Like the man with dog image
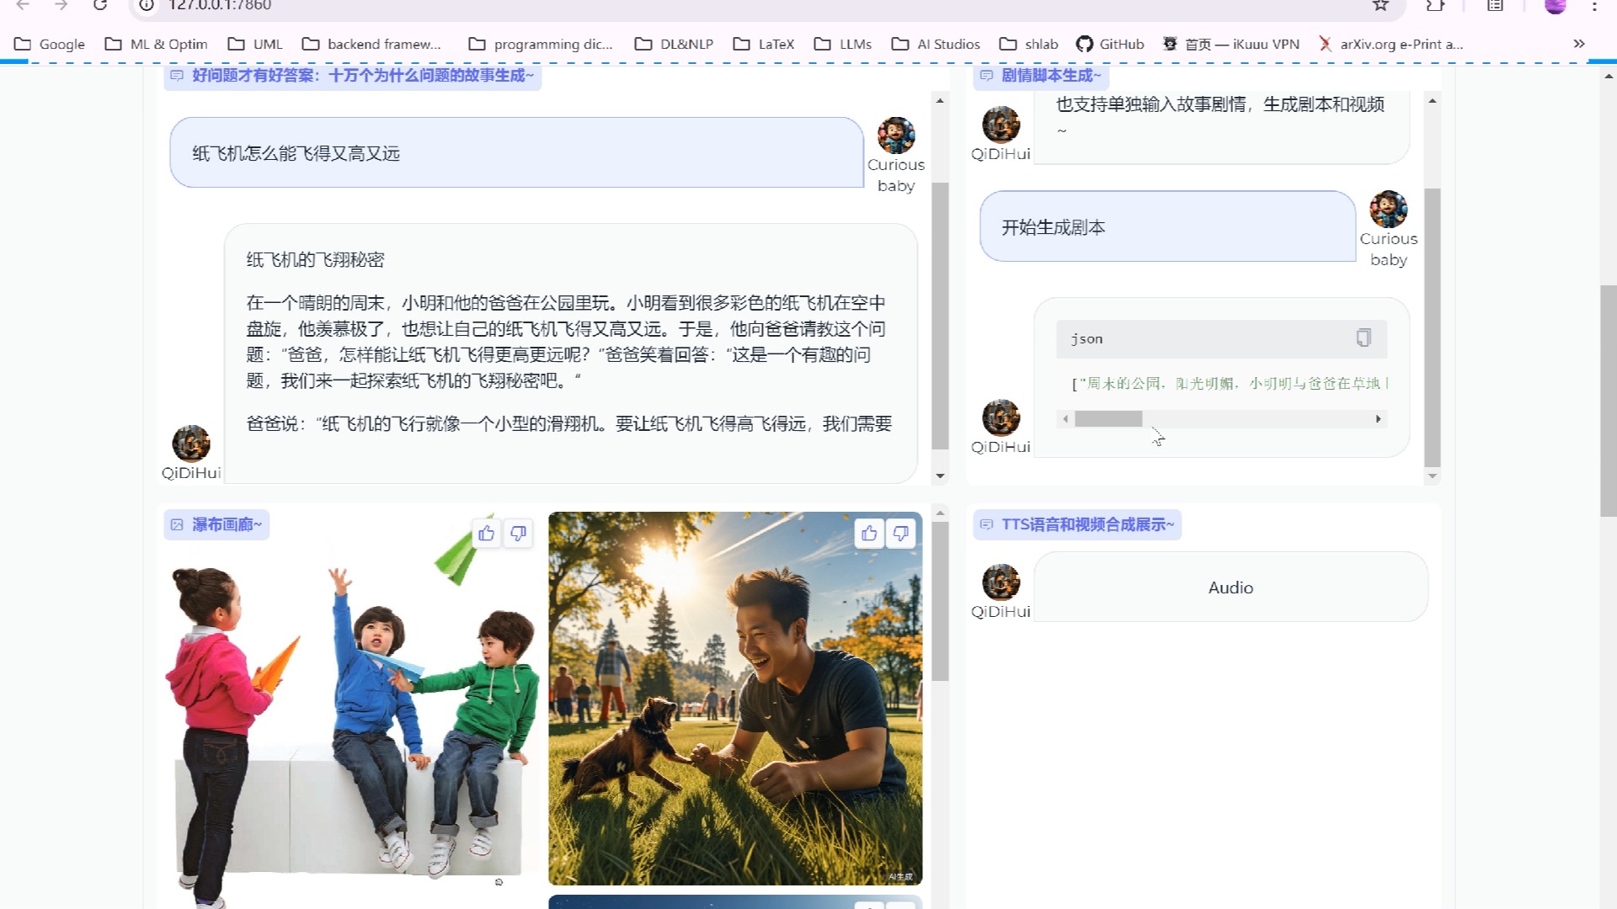This screenshot has height=909, width=1617. click(x=869, y=533)
